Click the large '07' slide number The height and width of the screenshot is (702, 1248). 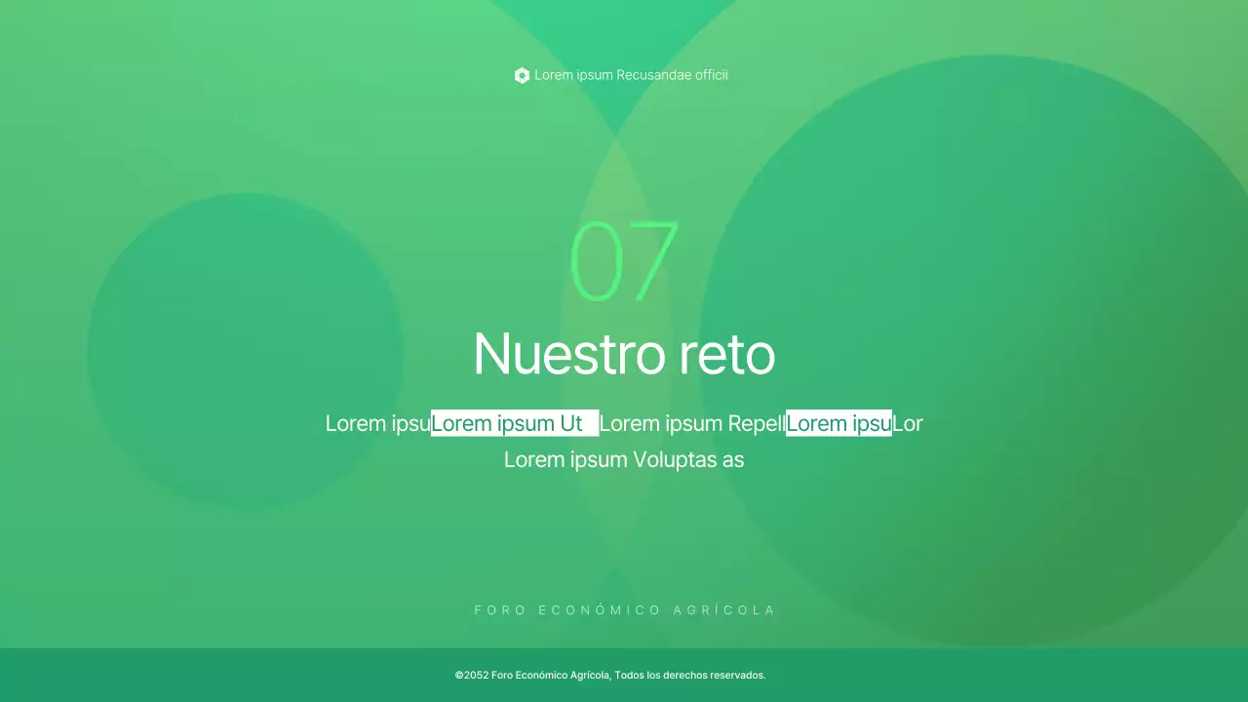(x=624, y=259)
